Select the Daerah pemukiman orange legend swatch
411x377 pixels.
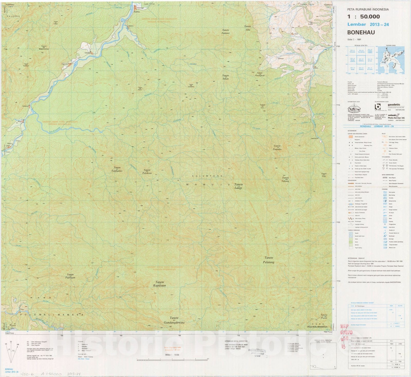click(351, 137)
